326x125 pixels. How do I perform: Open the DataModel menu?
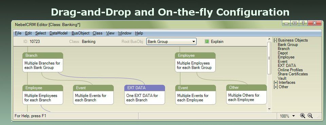pyautogui.click(x=58, y=33)
